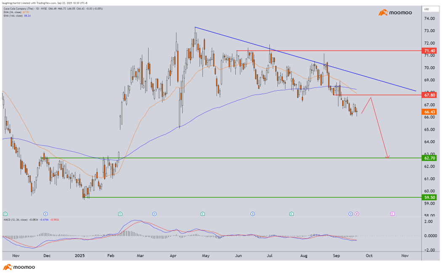Click the 72.00 price axis label
Image resolution: width=442 pixels, height=273 pixels.
pos(430,43)
